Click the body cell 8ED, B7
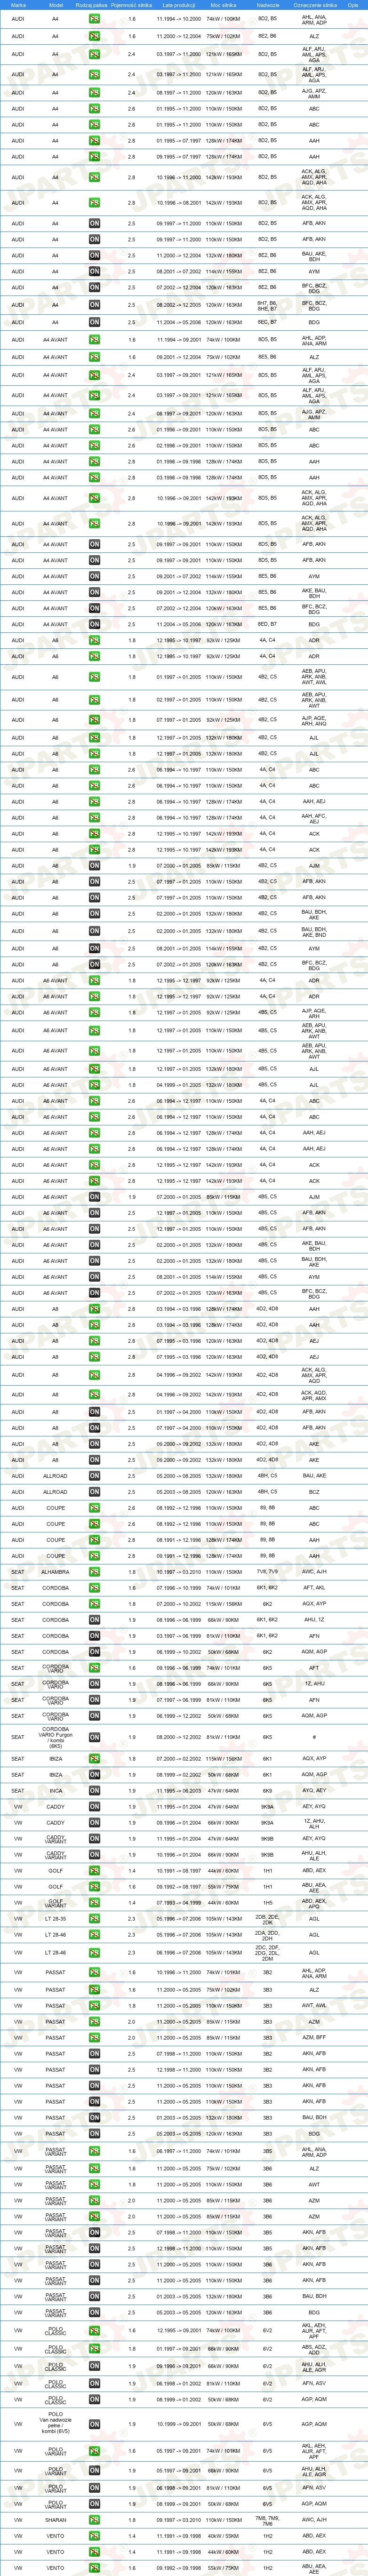The width and height of the screenshot is (368, 2576). 267,624
